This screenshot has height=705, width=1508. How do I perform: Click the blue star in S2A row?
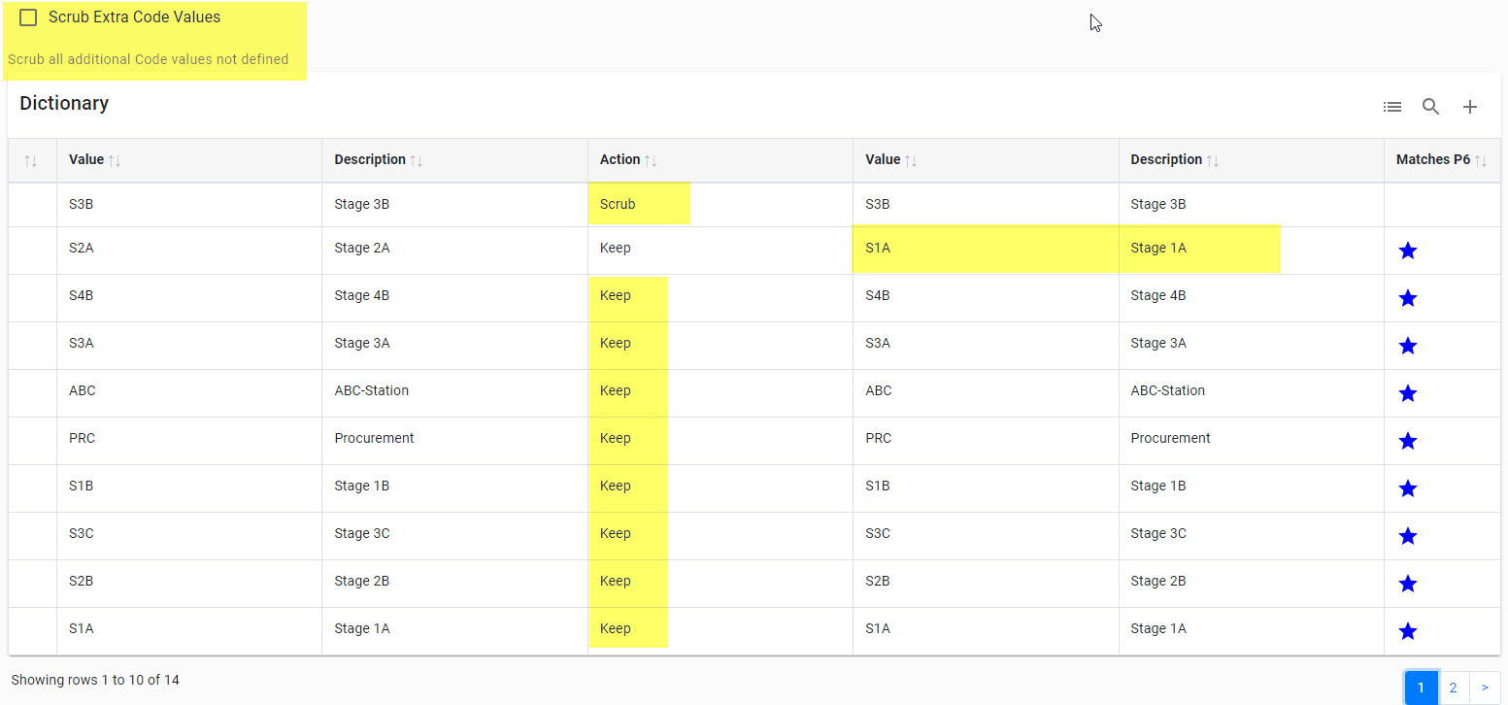1407,251
